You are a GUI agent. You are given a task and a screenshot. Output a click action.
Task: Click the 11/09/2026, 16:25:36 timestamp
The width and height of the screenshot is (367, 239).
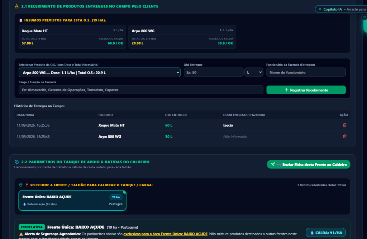point(33,125)
